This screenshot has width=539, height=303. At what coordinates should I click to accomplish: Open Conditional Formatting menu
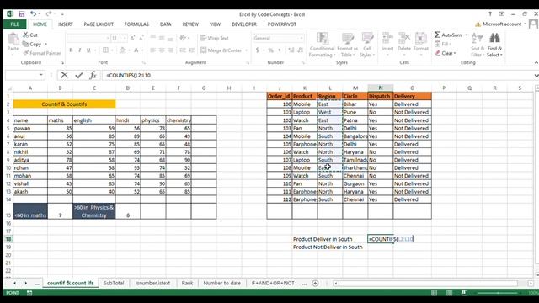pos(322,45)
